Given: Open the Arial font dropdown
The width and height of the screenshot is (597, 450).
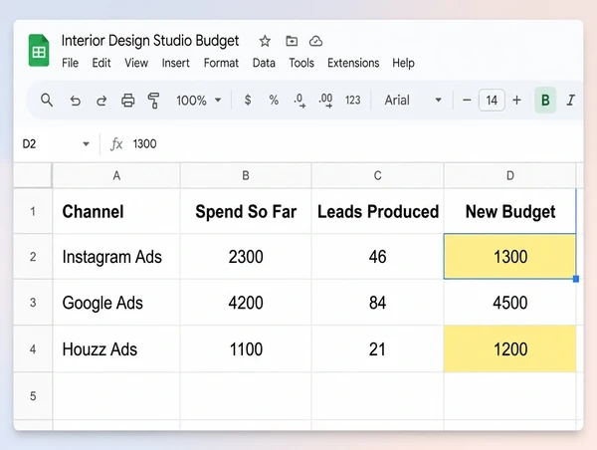Looking at the screenshot, I should (413, 101).
